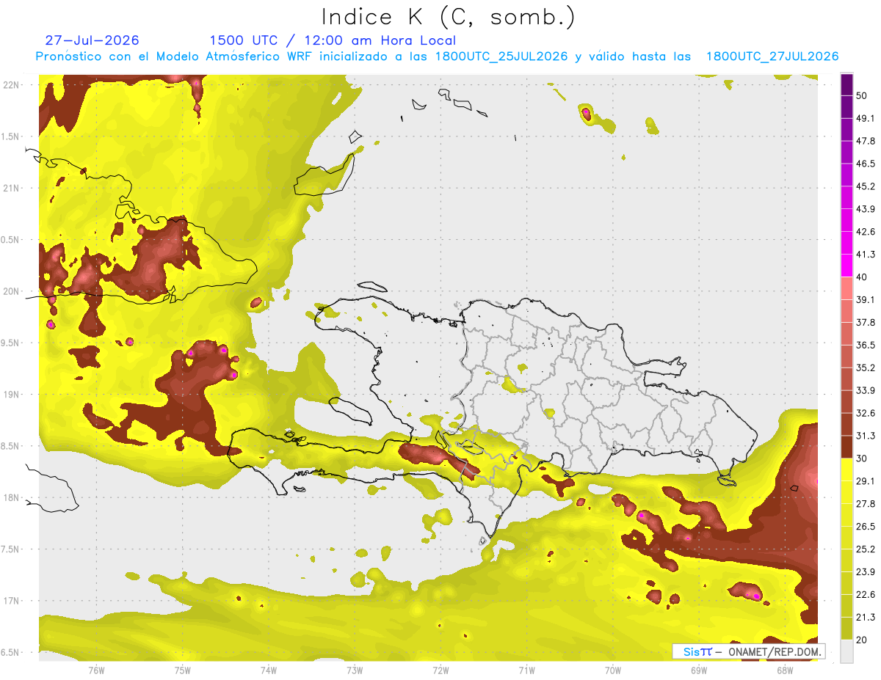
Task: Click the color bar value '20'
Action: pyautogui.click(x=862, y=640)
